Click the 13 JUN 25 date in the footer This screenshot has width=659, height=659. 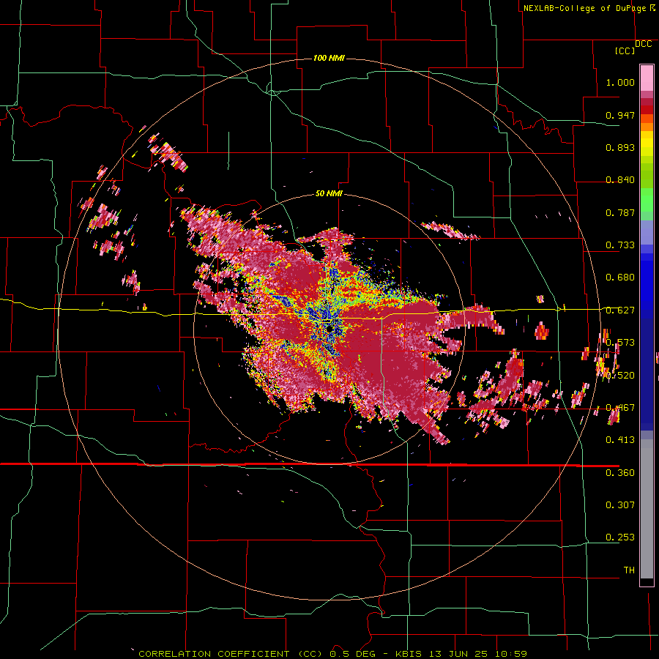[459, 654]
